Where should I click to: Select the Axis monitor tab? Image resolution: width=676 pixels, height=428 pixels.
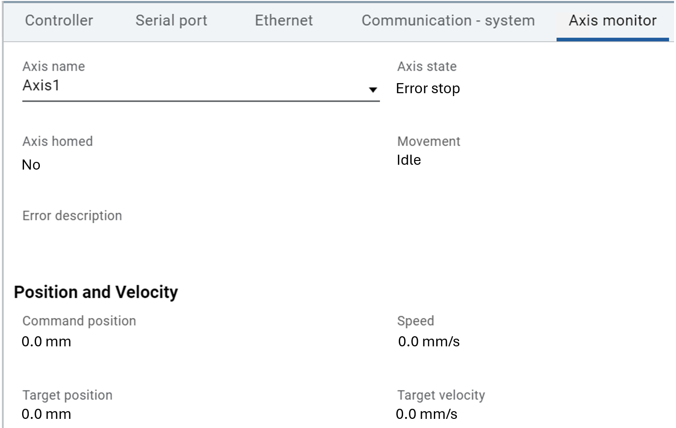tap(613, 21)
